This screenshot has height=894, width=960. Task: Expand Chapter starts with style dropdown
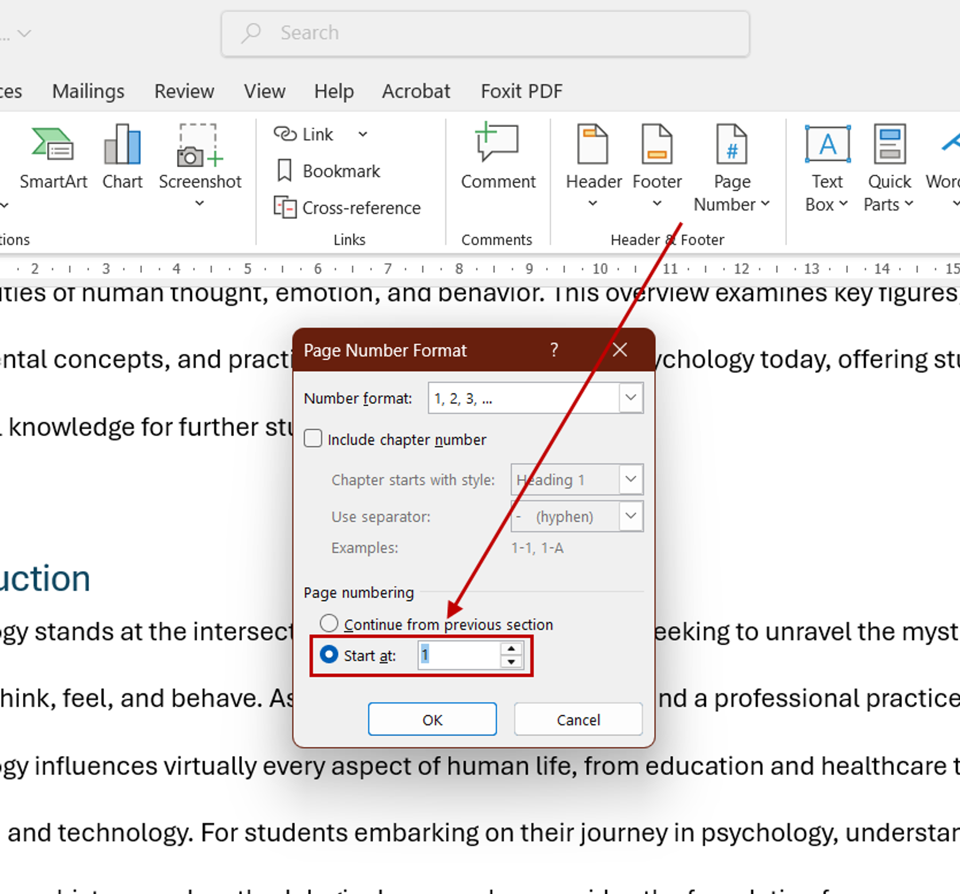pos(630,479)
